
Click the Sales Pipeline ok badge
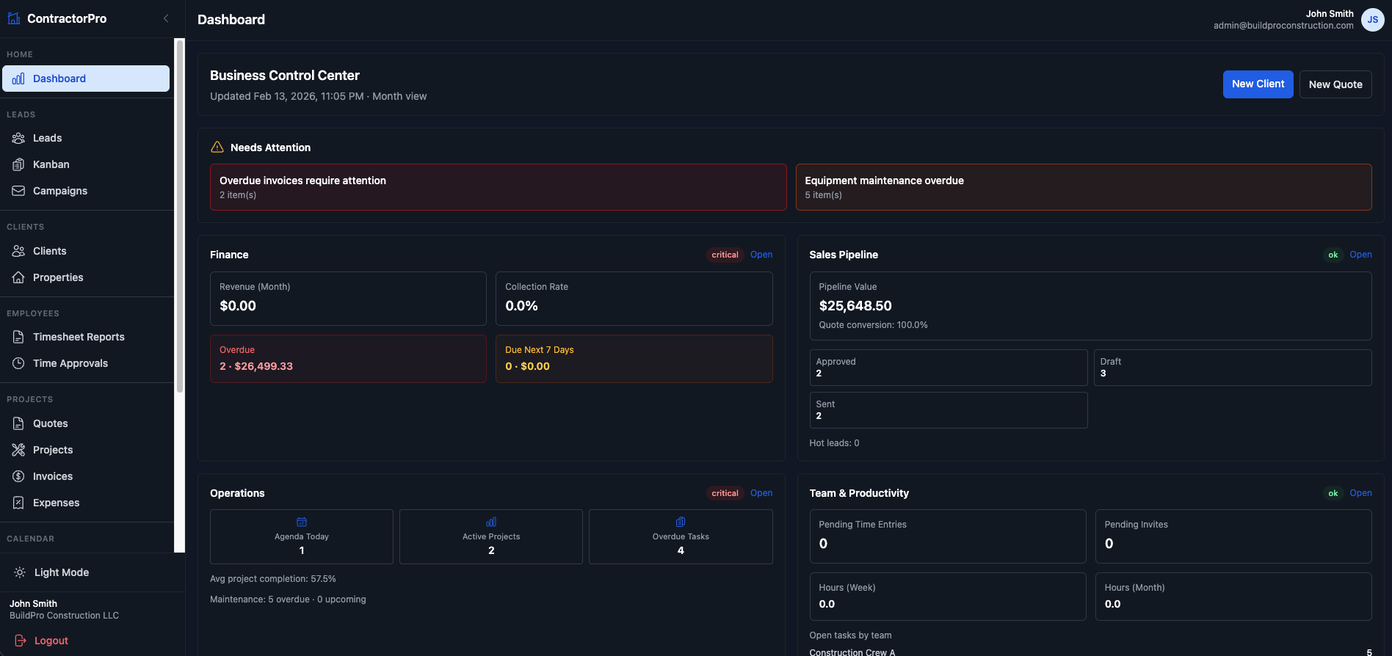point(1333,255)
